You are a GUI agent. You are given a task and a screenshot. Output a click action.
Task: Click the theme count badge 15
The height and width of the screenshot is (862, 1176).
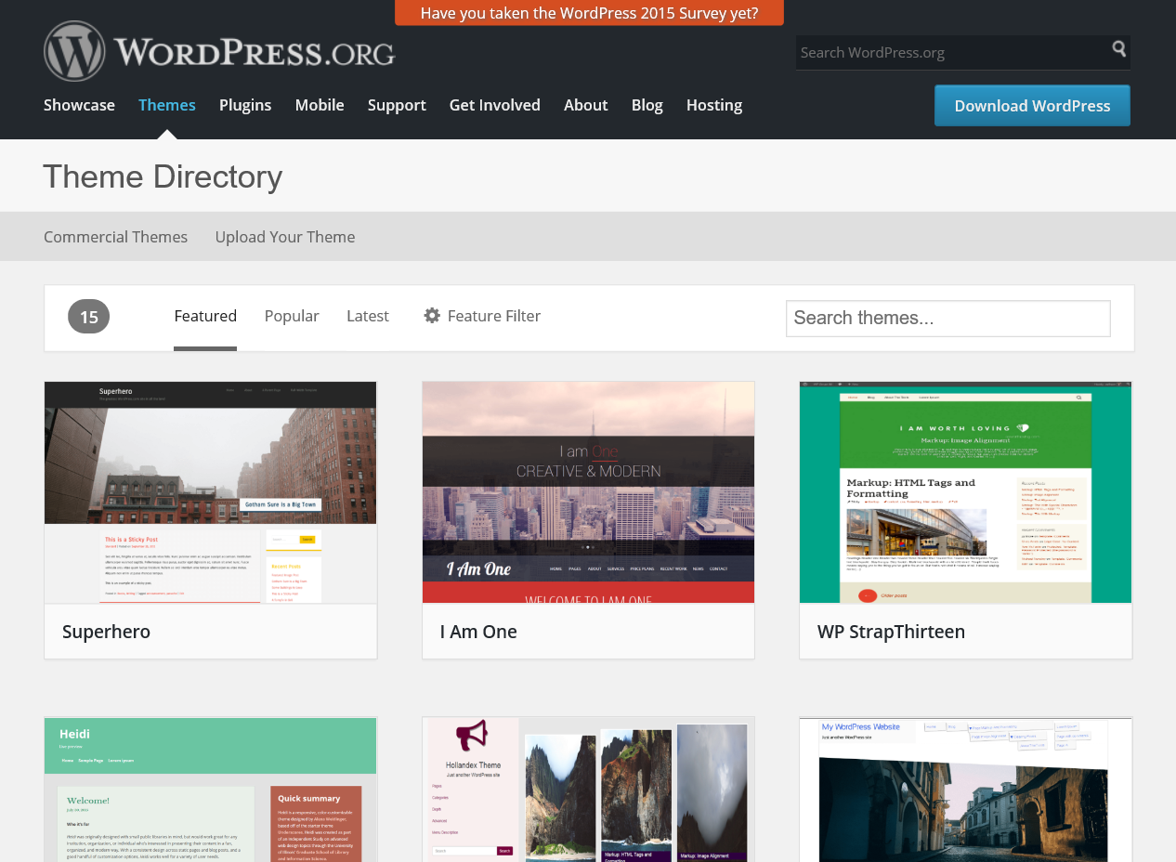[x=88, y=317]
